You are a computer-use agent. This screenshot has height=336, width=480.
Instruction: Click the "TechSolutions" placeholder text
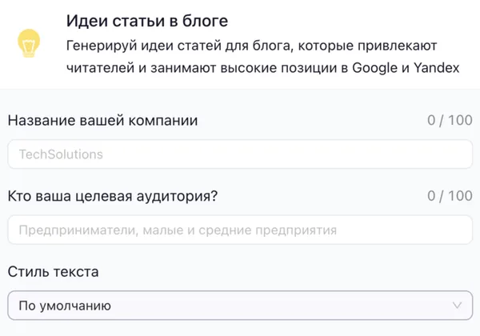[61, 154]
